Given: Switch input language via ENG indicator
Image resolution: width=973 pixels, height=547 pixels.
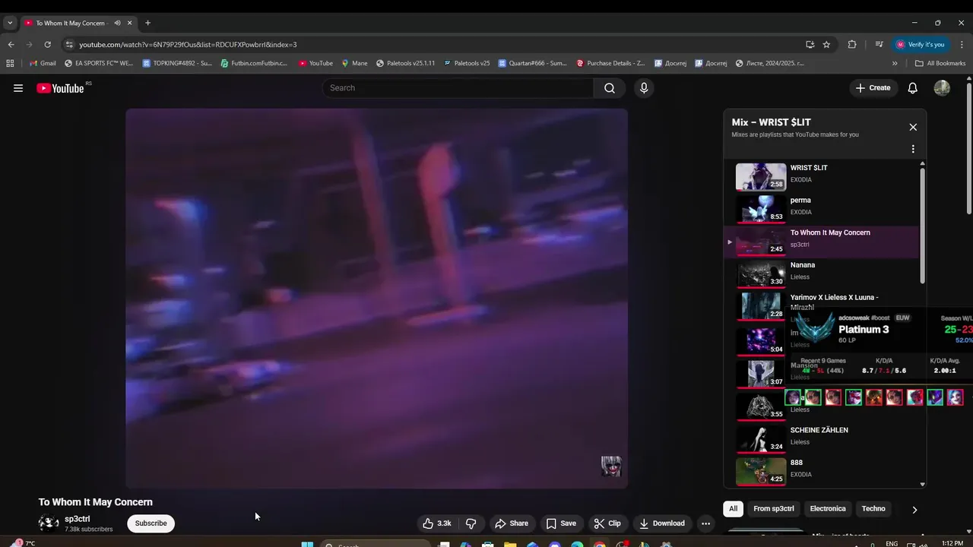Looking at the screenshot, I should click(892, 543).
